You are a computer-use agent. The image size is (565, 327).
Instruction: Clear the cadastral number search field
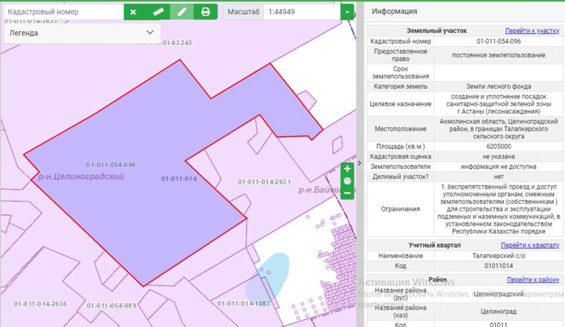(134, 12)
